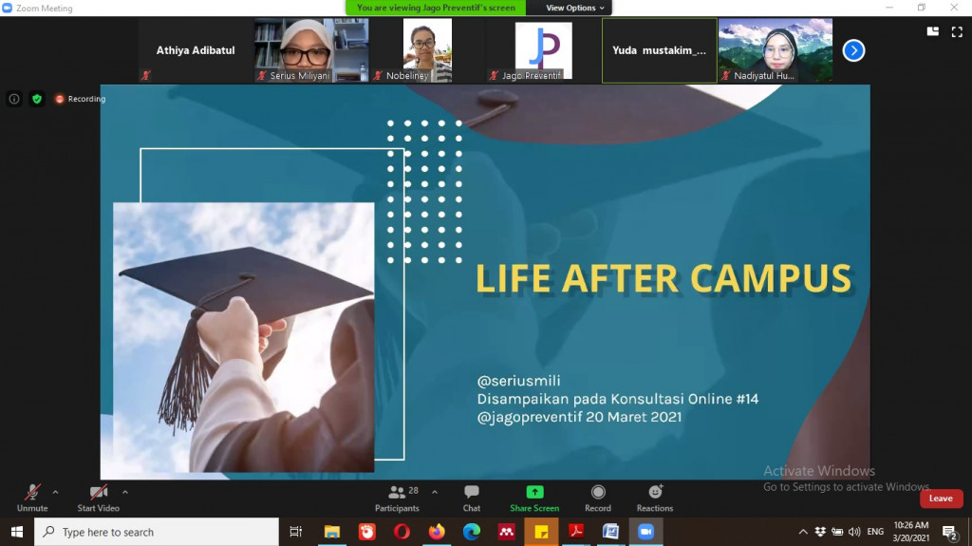The width and height of the screenshot is (972, 546).
Task: Click the green encryption shield icon
Action: tap(37, 99)
